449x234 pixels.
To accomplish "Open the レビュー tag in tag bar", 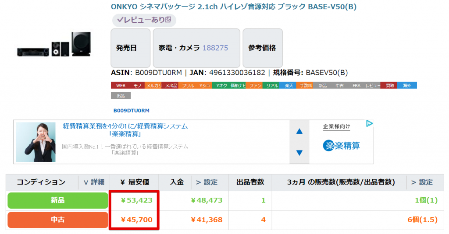I will [x=372, y=85].
